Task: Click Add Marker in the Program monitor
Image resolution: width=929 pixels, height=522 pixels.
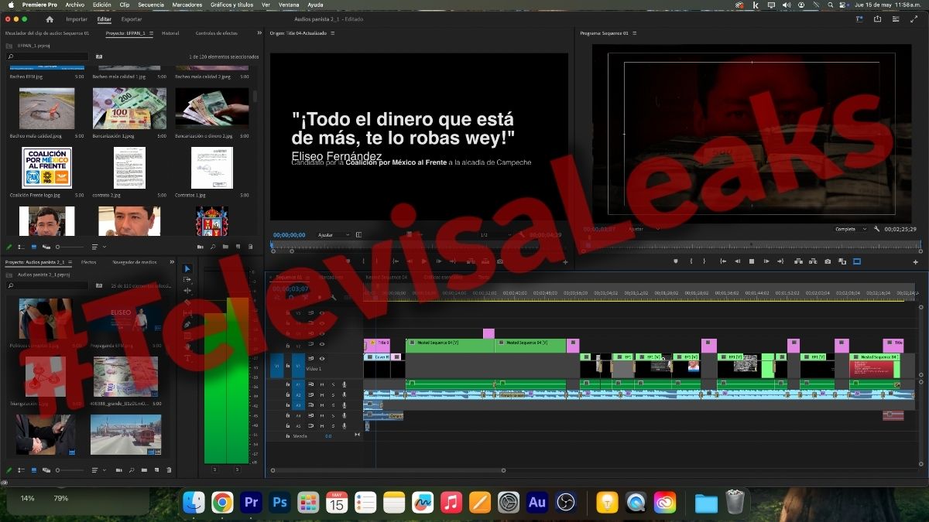Action: click(675, 261)
